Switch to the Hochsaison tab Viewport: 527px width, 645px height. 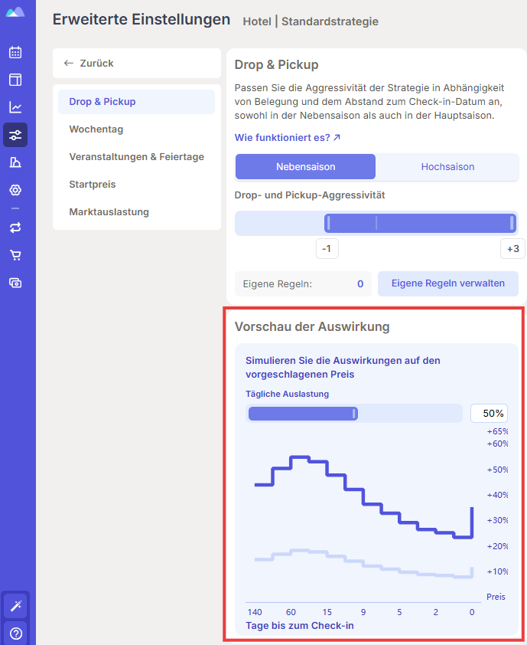coord(447,166)
